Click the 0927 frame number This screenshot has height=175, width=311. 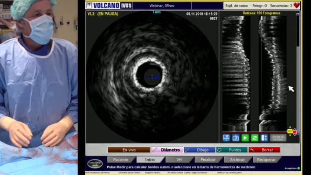(x=214, y=19)
